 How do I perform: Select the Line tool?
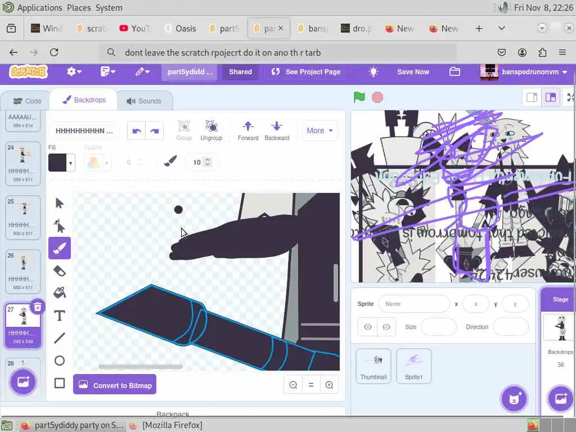(x=59, y=338)
